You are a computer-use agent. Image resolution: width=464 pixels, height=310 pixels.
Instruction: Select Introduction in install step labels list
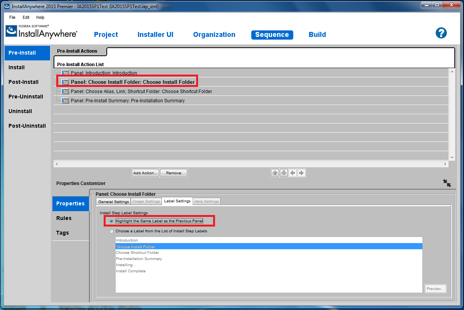coord(269,240)
